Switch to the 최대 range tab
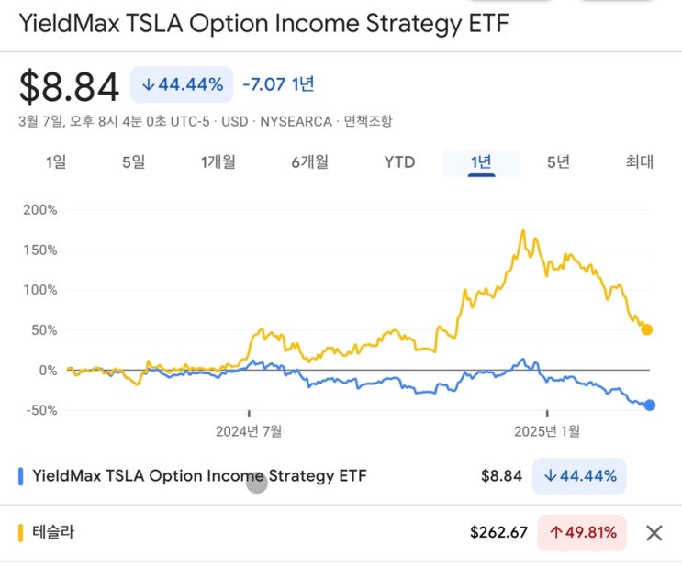The image size is (682, 567). [639, 162]
